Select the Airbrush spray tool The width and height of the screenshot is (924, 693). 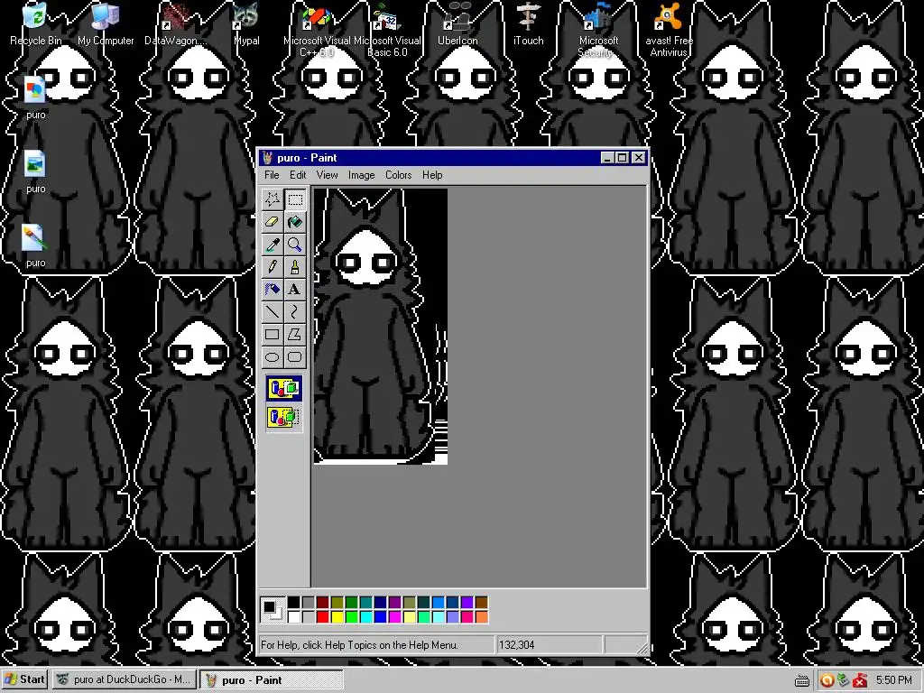pos(273,290)
